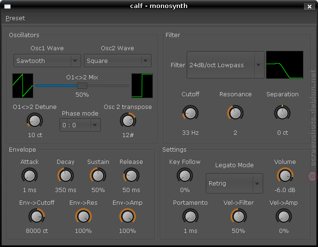Click the Volume knob
The height and width of the screenshot is (247, 318).
click(x=285, y=176)
